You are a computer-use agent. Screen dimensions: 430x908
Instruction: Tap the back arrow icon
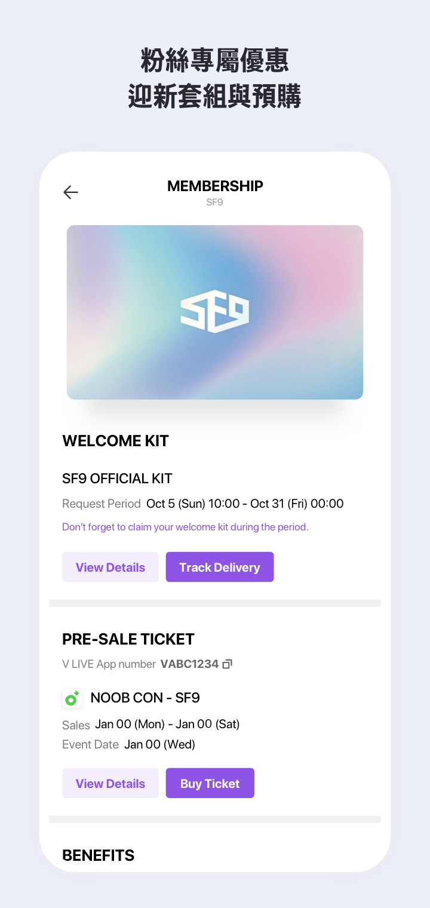70,192
